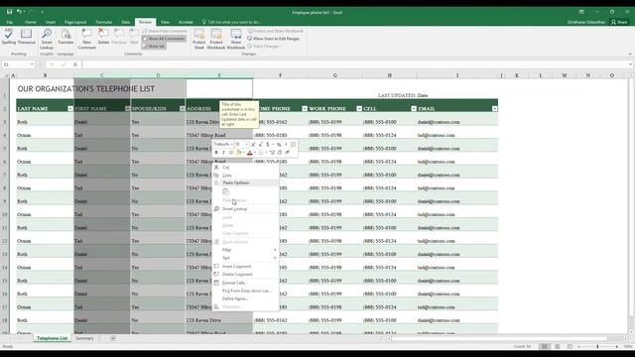Screen dimensions: 635x357
Task: Add a New Comment from ribbon
Action: [x=86, y=39]
